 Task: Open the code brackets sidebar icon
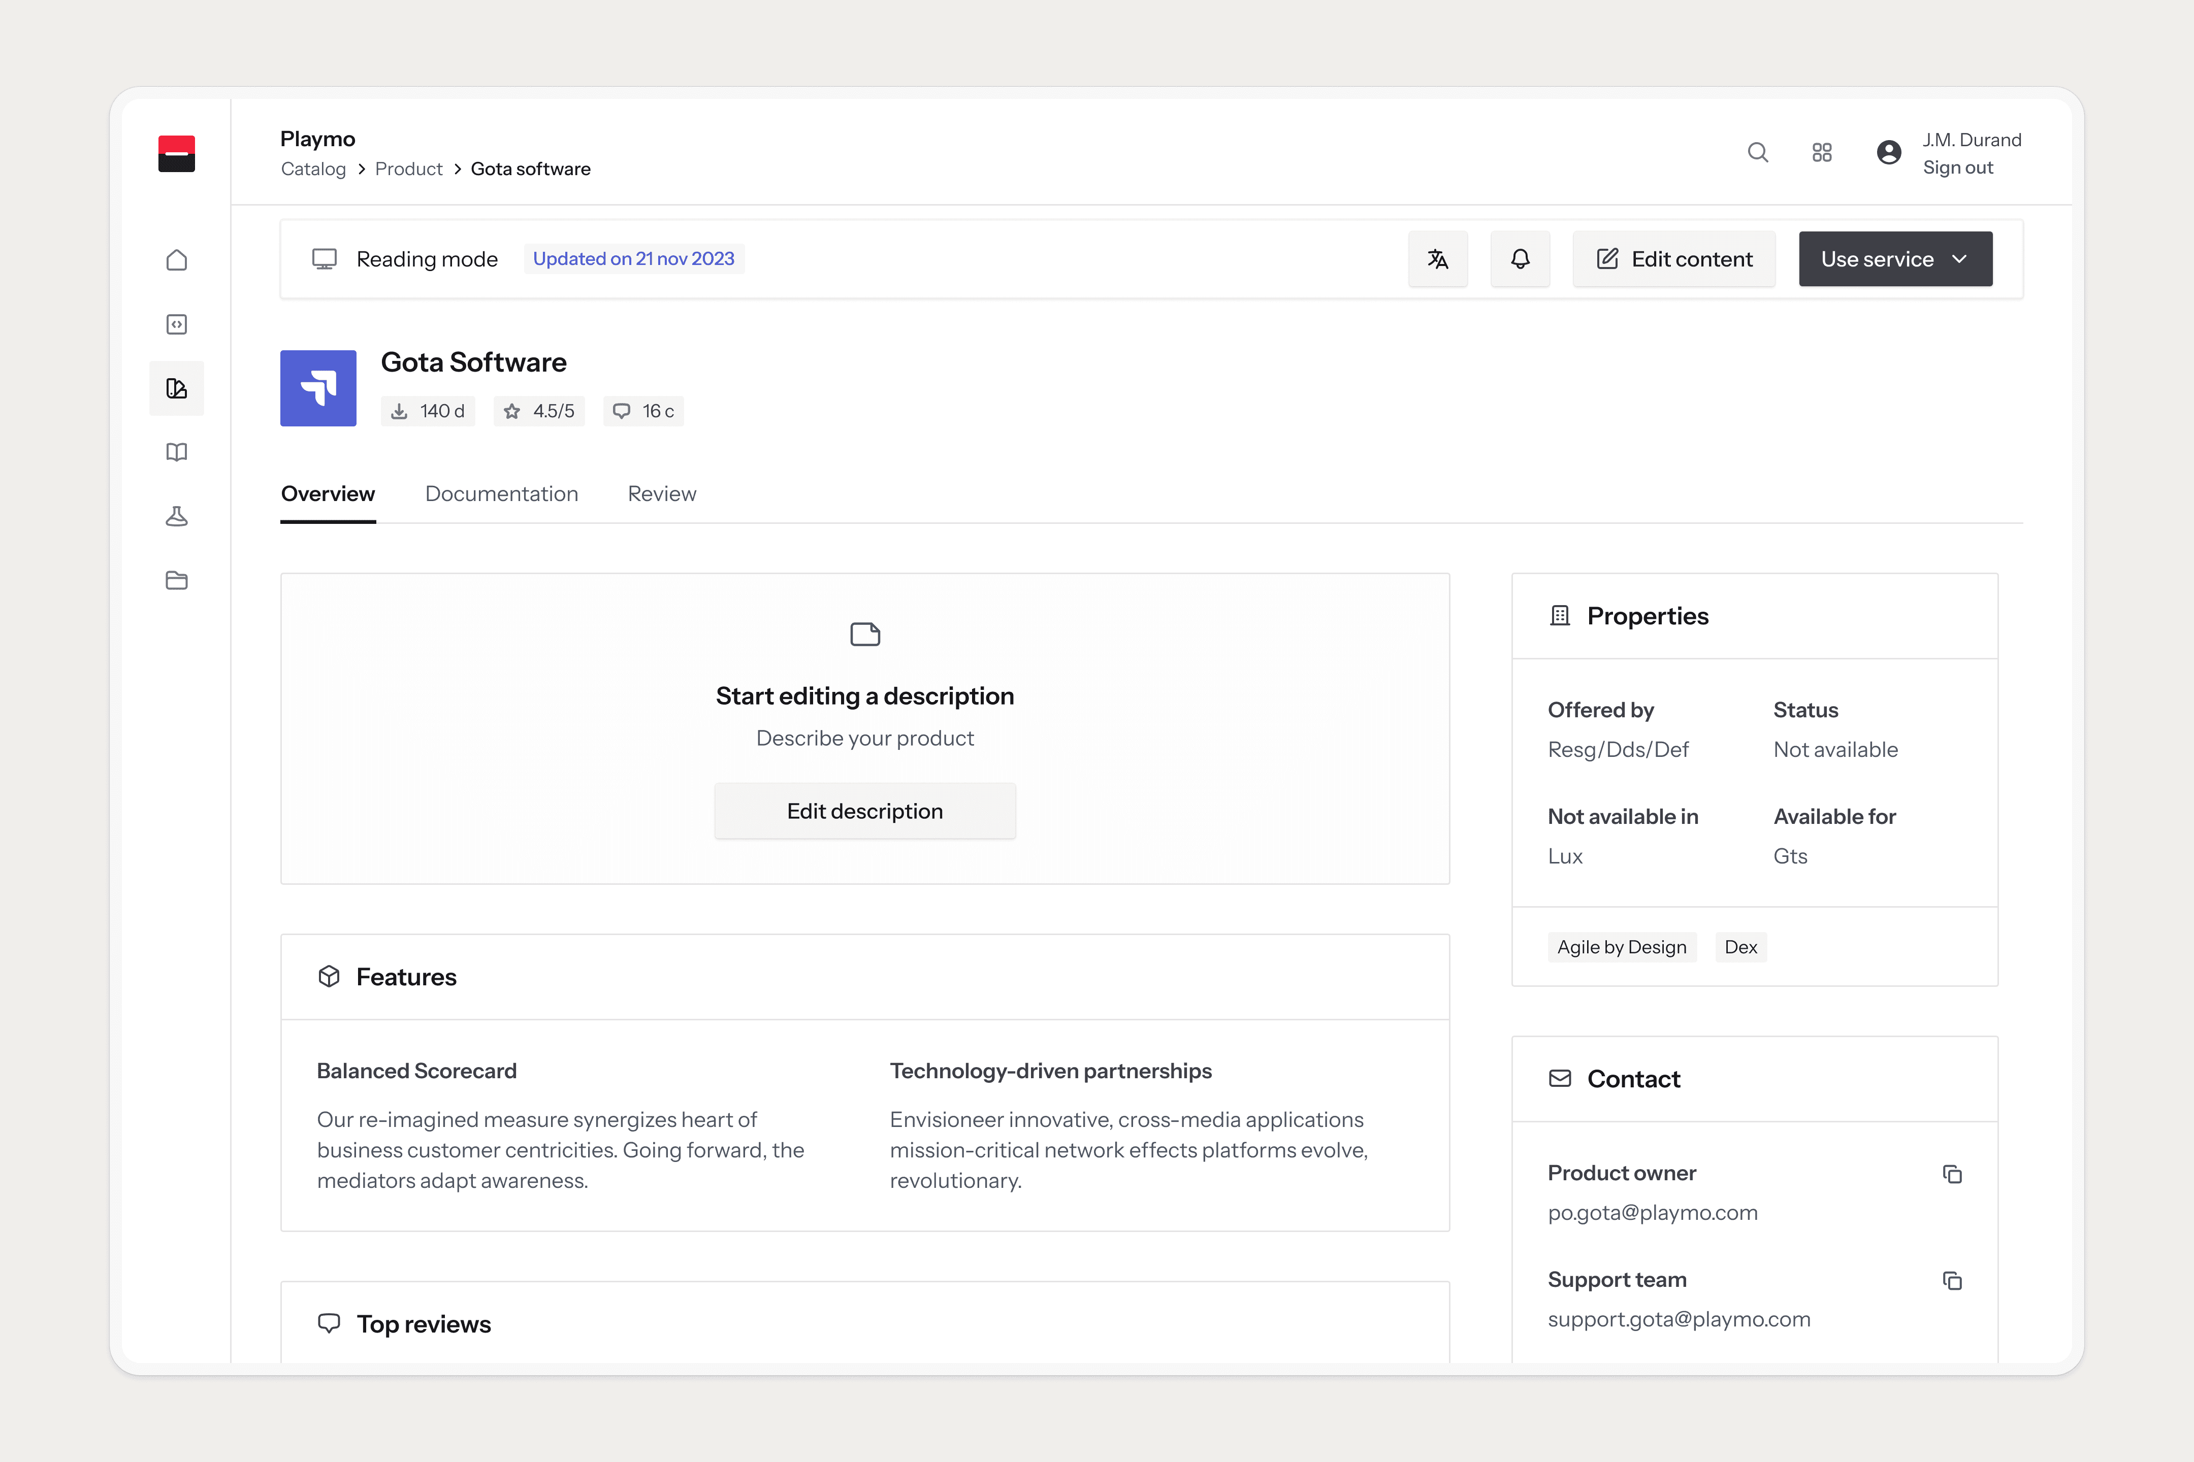tap(176, 324)
